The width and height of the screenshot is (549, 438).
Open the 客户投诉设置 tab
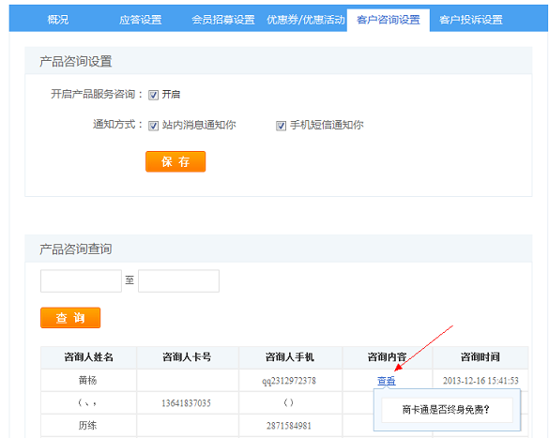(x=471, y=20)
